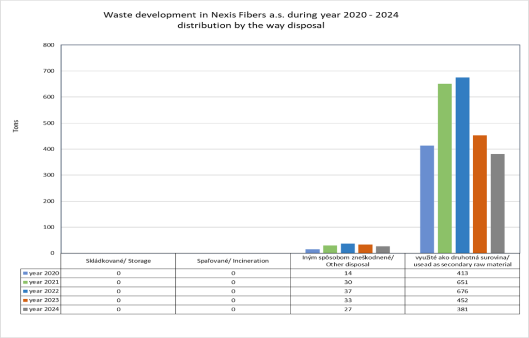This screenshot has height=338, width=529.
Task: Click the 'usead as secondary raw material' header
Action: point(462,265)
